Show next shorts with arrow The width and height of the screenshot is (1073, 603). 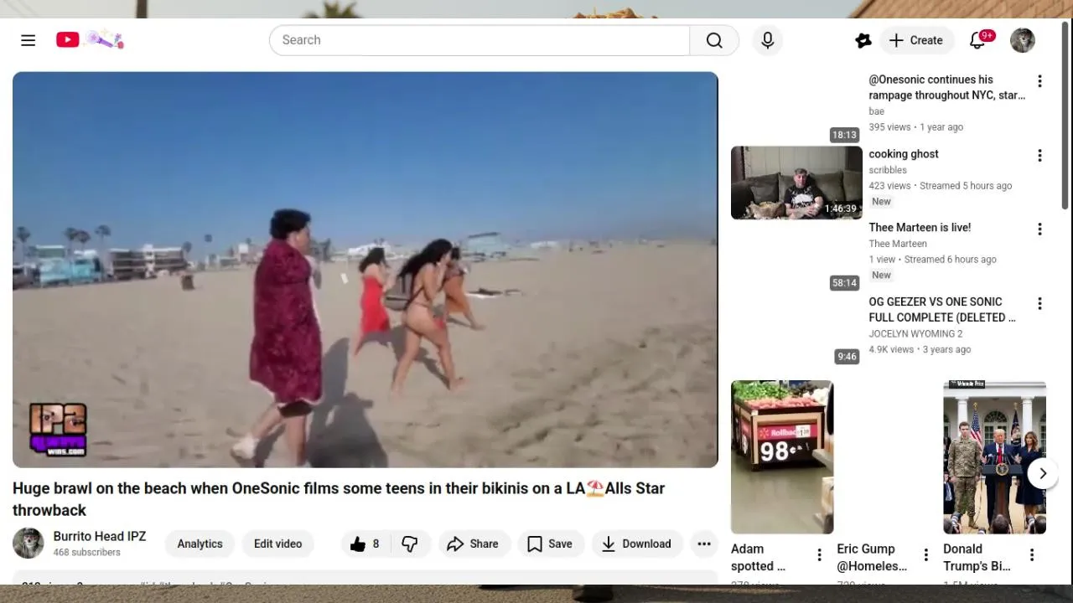tap(1043, 473)
